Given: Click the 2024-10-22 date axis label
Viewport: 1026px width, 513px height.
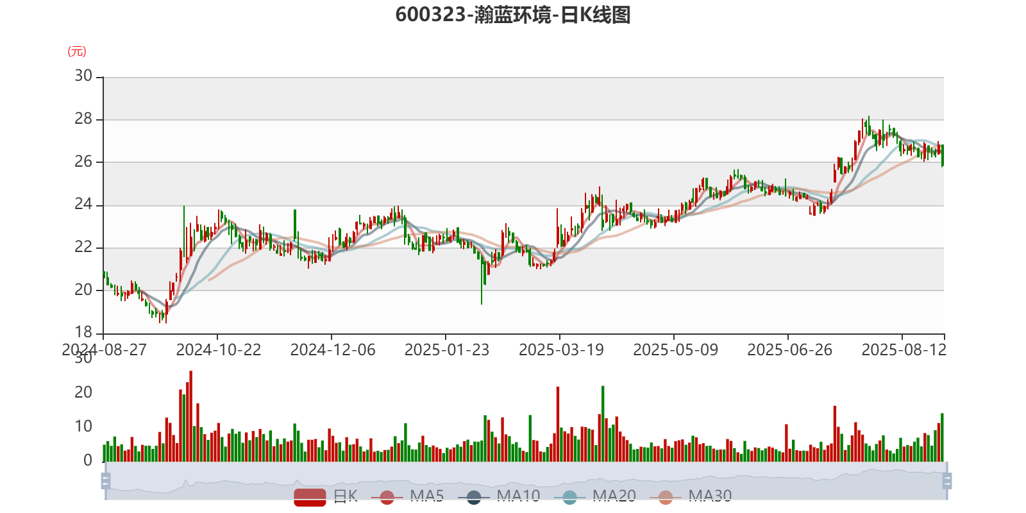Looking at the screenshot, I should click(219, 350).
